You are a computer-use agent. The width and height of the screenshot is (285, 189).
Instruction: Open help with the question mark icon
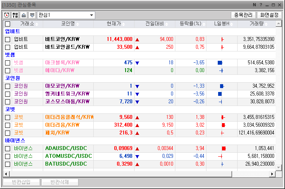(x=261, y=5)
